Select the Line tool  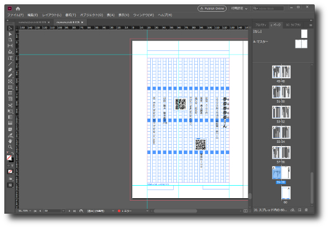(x=10, y=64)
